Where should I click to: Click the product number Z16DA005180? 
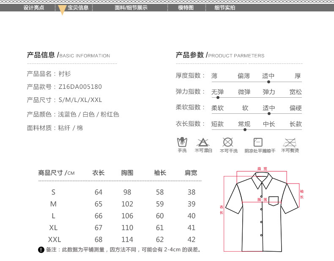tap(79, 87)
